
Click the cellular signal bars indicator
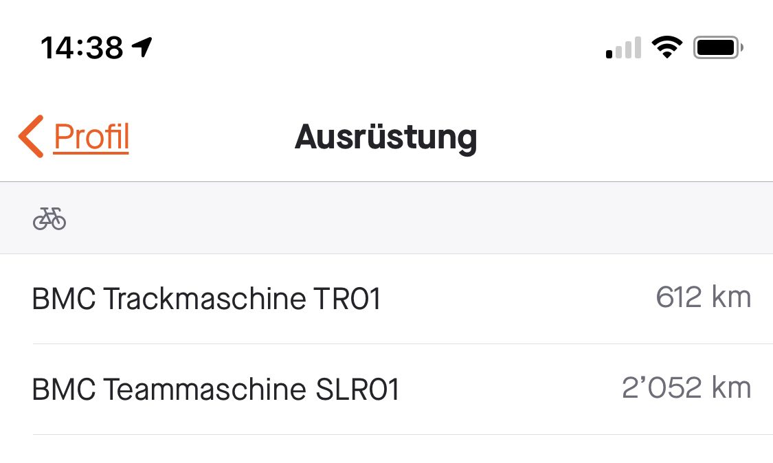point(623,48)
